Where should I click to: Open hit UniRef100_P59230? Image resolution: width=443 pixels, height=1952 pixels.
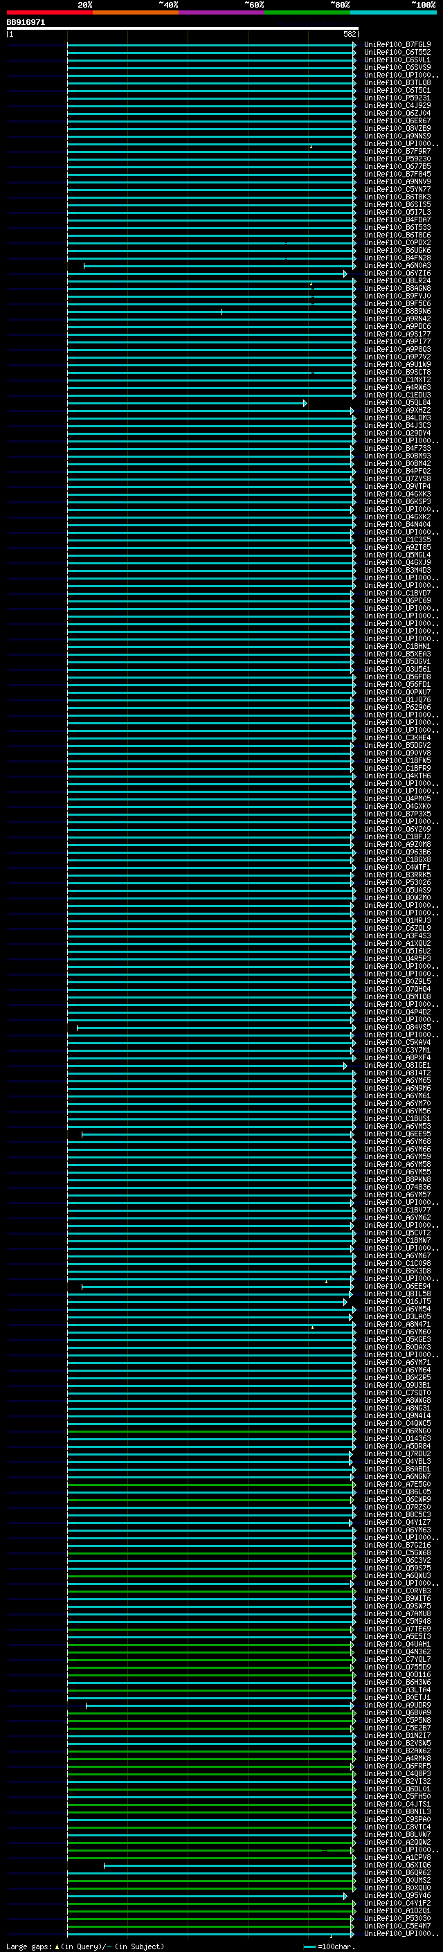[x=397, y=159]
